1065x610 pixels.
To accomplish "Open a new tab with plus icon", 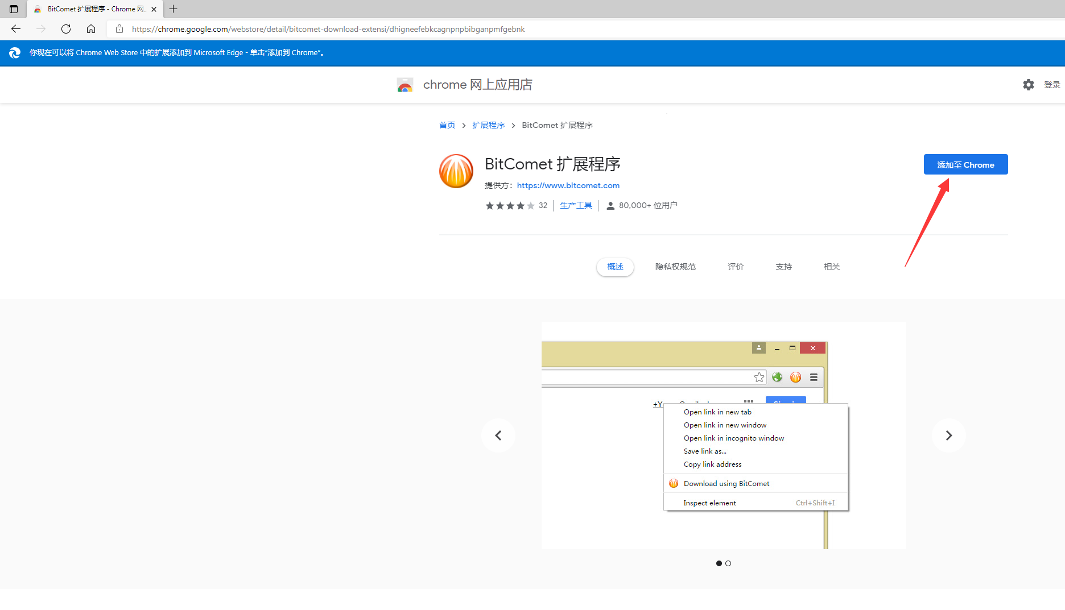I will point(174,9).
